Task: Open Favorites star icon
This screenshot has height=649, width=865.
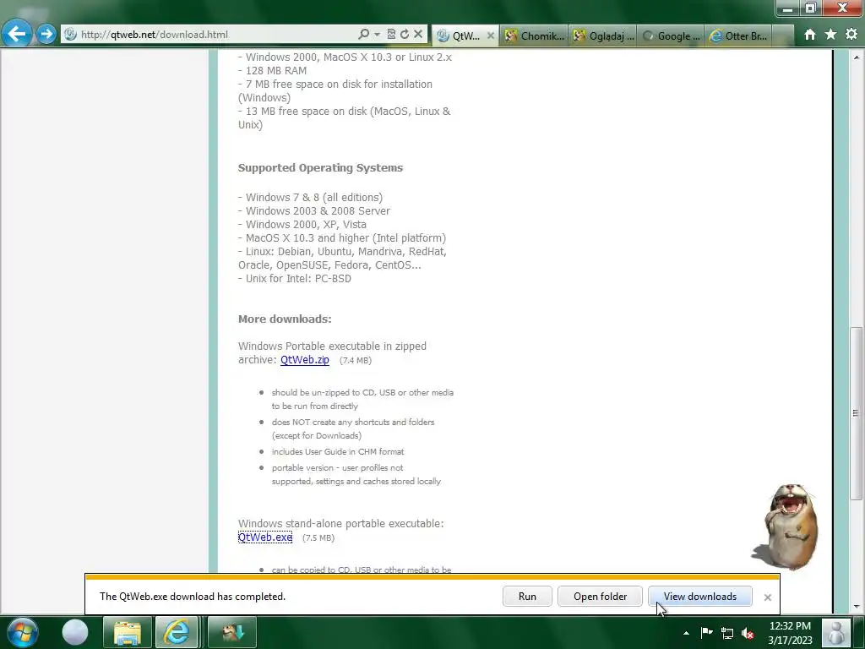Action: pyautogui.click(x=831, y=34)
